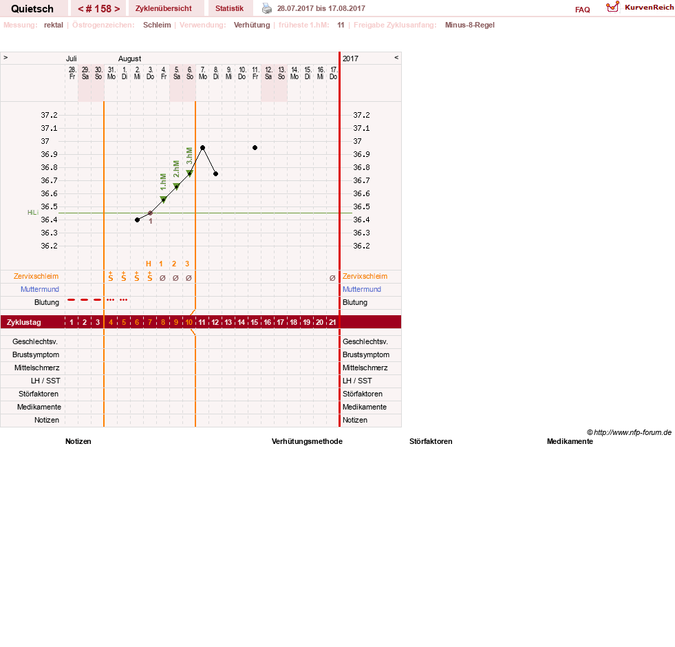The width and height of the screenshot is (675, 647).
Task: Click bleeding dash on cycle day 1
Action: (x=72, y=299)
